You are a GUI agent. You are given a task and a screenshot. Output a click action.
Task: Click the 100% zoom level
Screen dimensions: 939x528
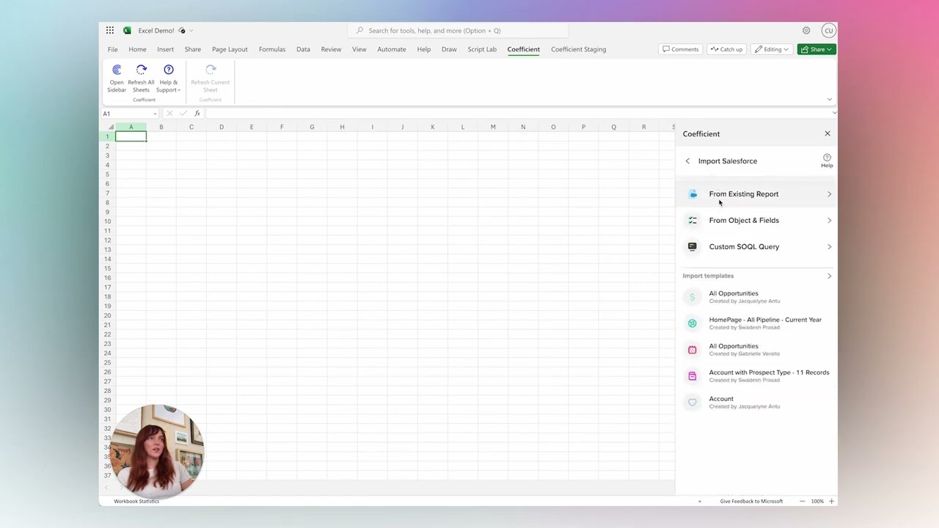pyautogui.click(x=817, y=502)
